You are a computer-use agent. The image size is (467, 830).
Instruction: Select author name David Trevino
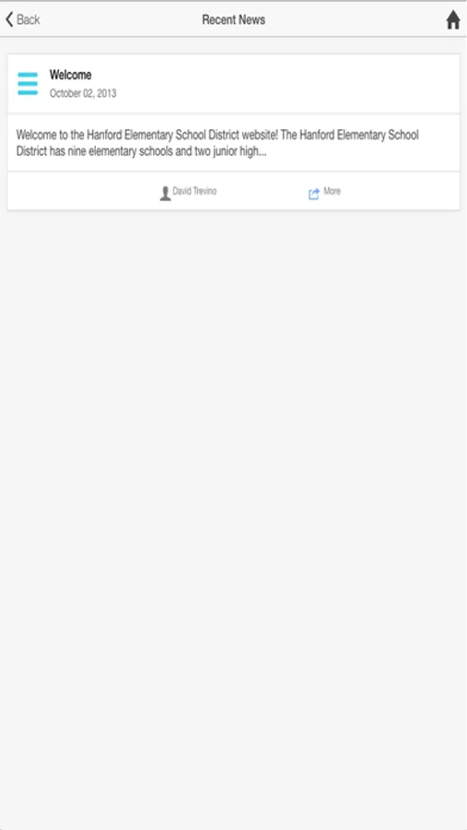(x=194, y=191)
